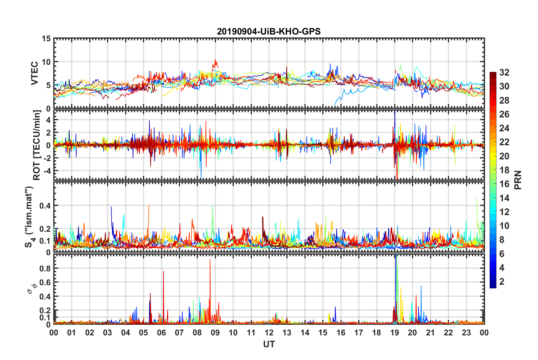
Task: Click PRN colorbar tick label 16
Action: click(x=504, y=184)
